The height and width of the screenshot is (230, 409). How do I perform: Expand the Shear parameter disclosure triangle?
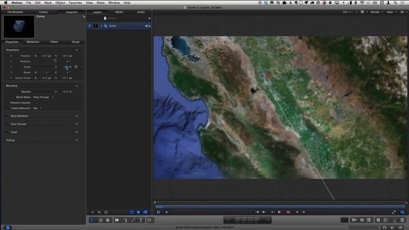11,72
